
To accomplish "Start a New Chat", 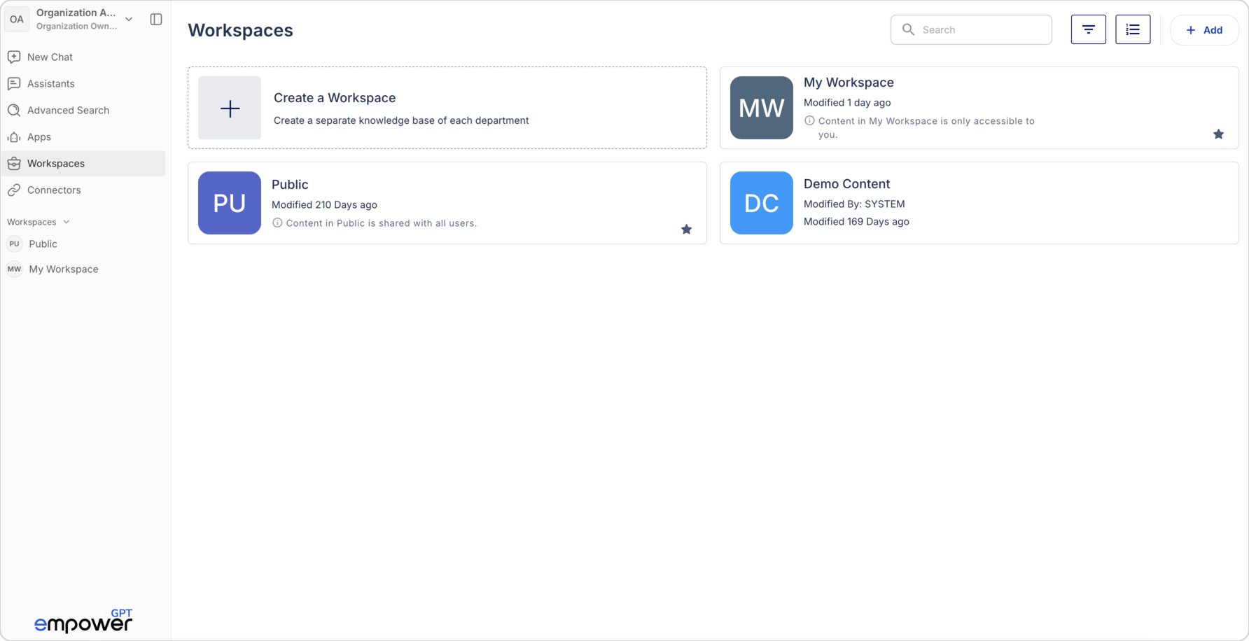I will pos(50,57).
